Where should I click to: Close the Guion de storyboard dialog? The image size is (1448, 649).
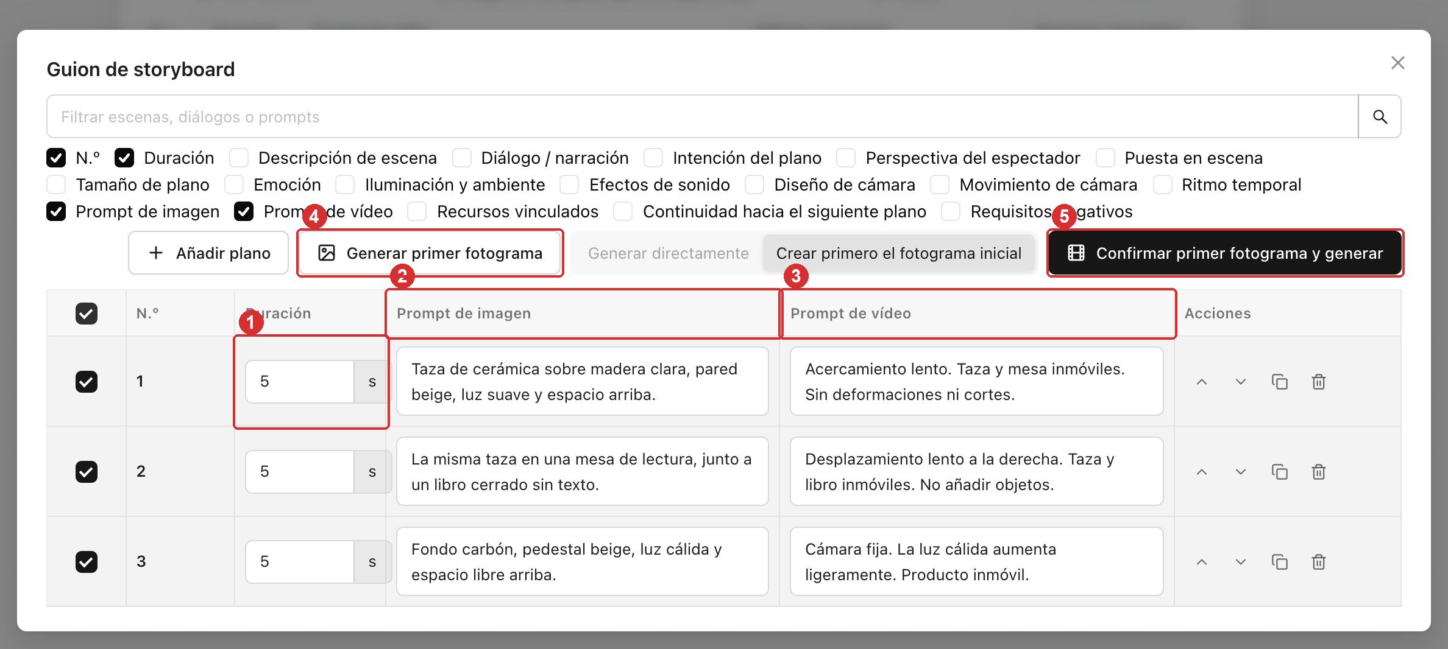[1397, 63]
